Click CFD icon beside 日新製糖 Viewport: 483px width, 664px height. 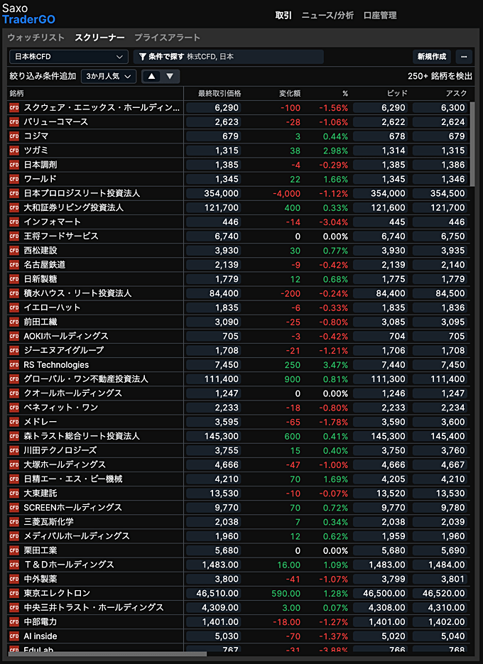[14, 279]
